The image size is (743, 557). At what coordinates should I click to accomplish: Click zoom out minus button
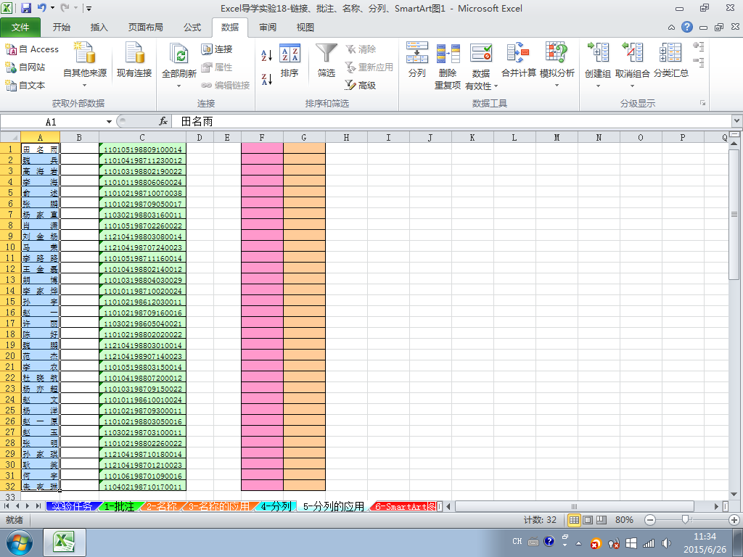[x=650, y=520]
